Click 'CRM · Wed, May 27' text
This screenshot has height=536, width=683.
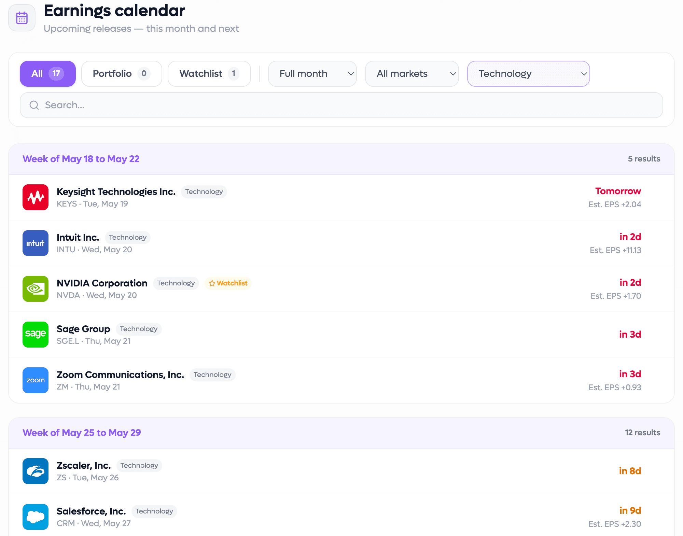[94, 523]
